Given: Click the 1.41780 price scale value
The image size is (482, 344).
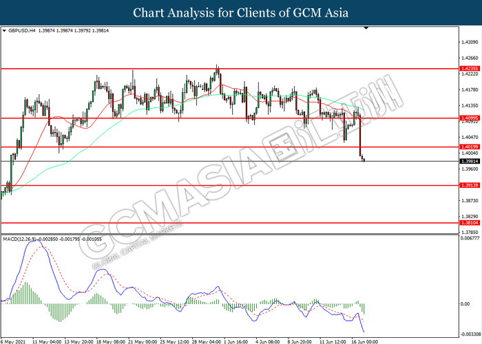Looking at the screenshot, I should (470, 89).
